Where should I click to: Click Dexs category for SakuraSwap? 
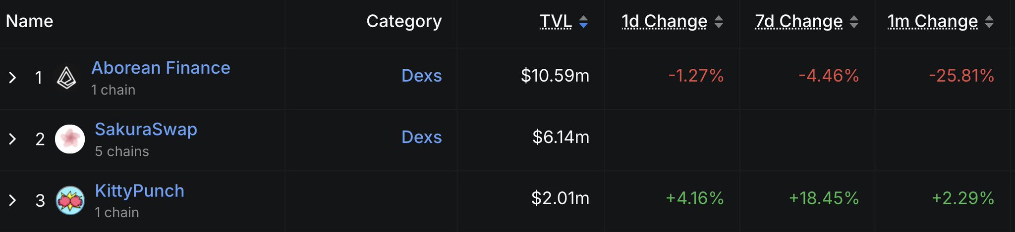click(421, 137)
